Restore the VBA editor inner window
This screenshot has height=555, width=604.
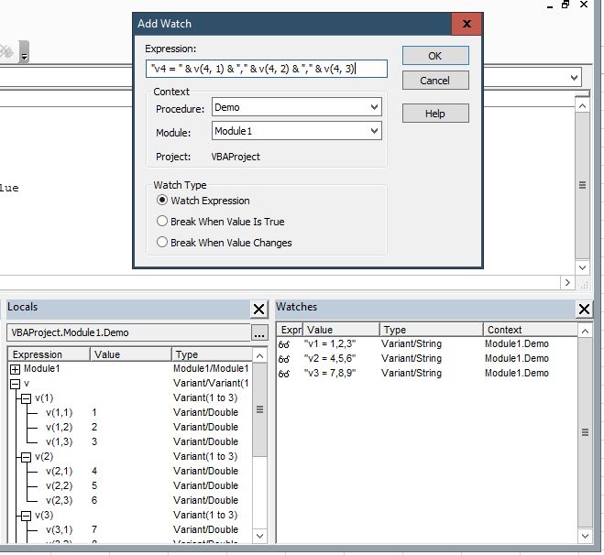[x=566, y=5]
